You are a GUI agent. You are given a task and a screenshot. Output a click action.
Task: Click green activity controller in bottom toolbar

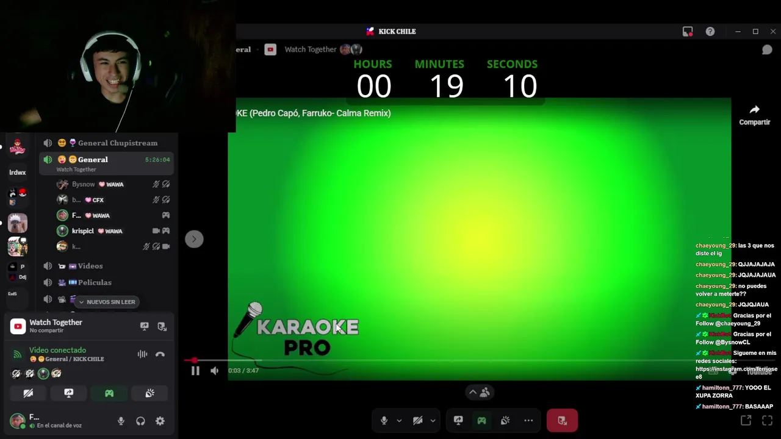click(481, 420)
